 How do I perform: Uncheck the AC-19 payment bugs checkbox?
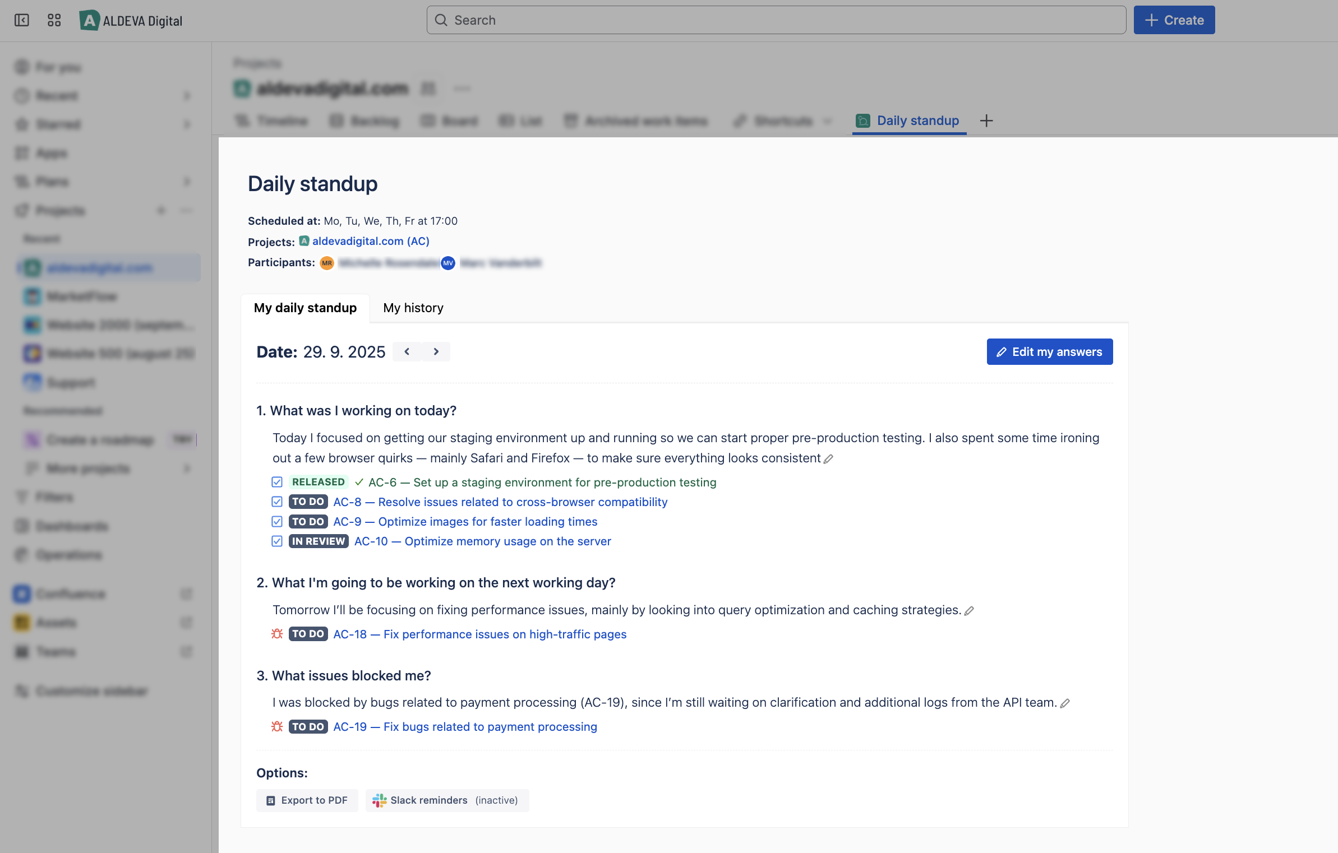[x=276, y=726]
